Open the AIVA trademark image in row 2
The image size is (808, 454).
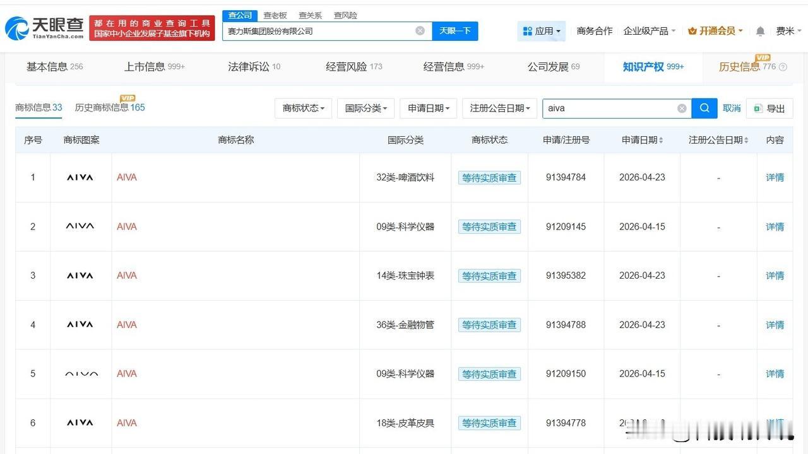point(80,226)
